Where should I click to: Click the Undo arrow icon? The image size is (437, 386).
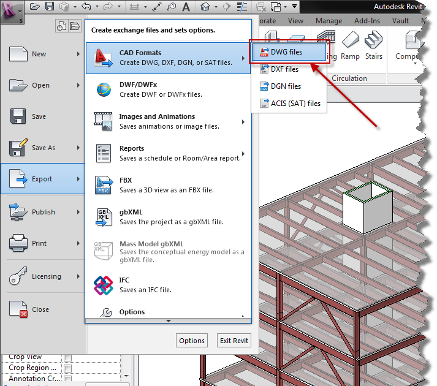coord(86,6)
